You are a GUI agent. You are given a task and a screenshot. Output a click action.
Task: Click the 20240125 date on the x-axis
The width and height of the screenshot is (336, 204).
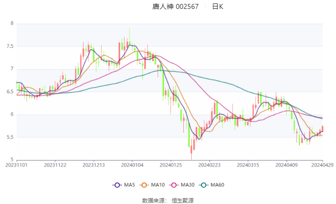[170, 165]
